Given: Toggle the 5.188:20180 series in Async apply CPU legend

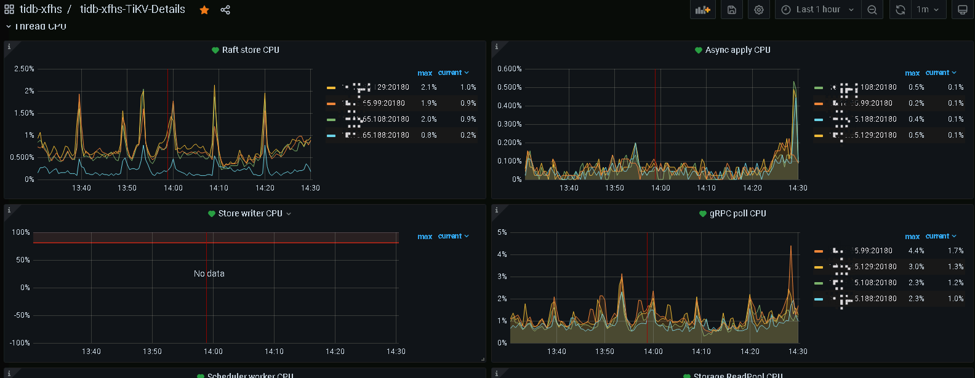Looking at the screenshot, I should click(875, 119).
